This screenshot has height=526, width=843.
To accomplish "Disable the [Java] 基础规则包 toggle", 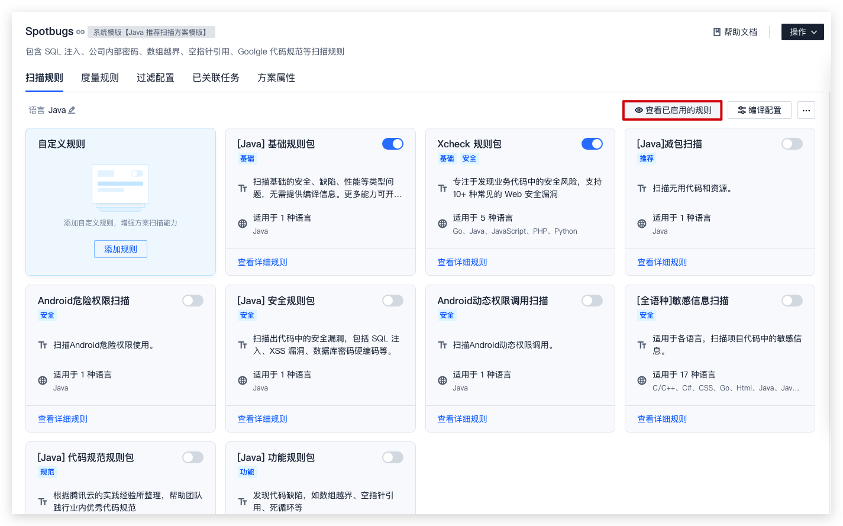I will 393,144.
